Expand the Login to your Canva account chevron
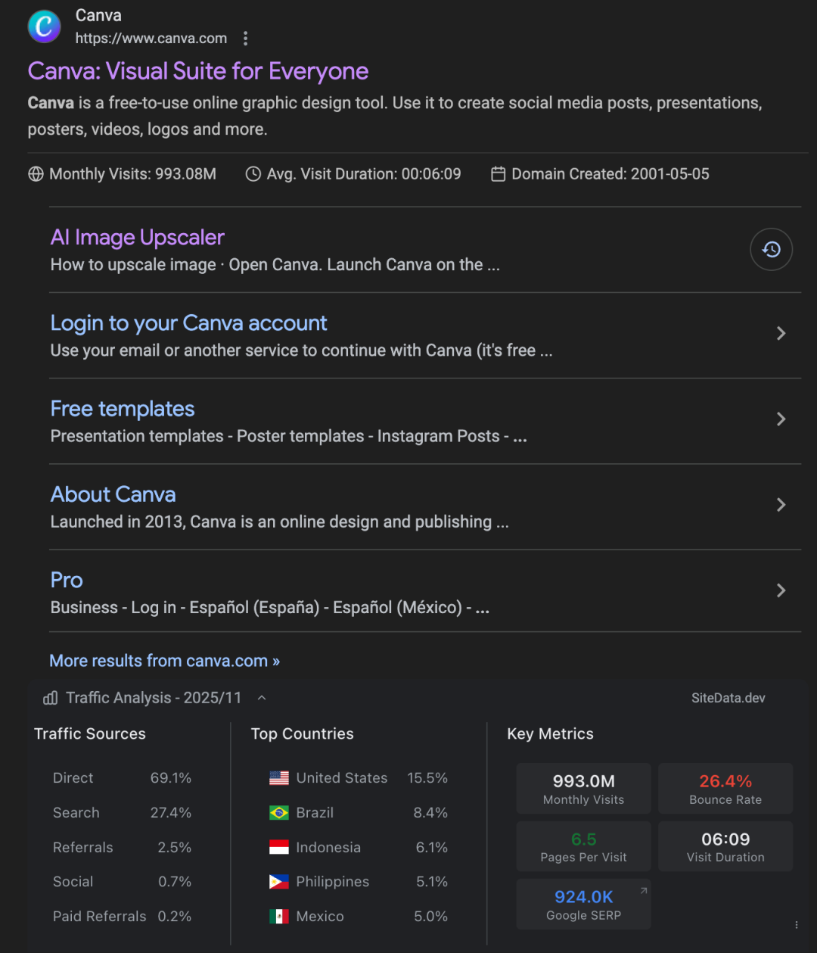 point(781,333)
